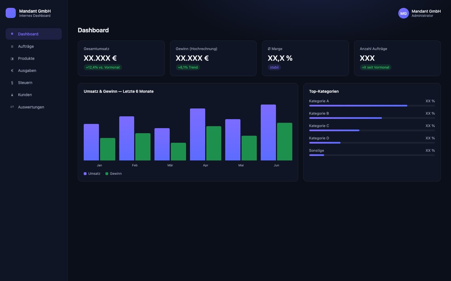Open the Steuern section
451x281 pixels.
pyautogui.click(x=34, y=83)
